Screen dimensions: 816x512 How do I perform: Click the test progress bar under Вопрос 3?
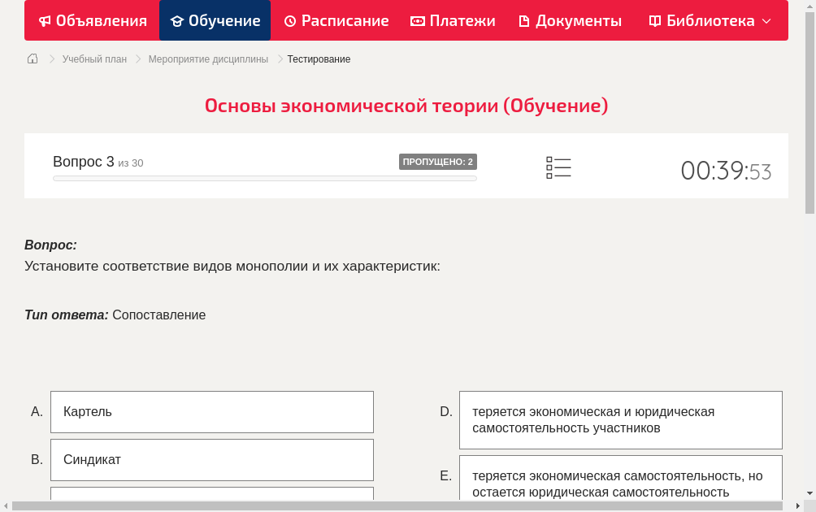264,178
